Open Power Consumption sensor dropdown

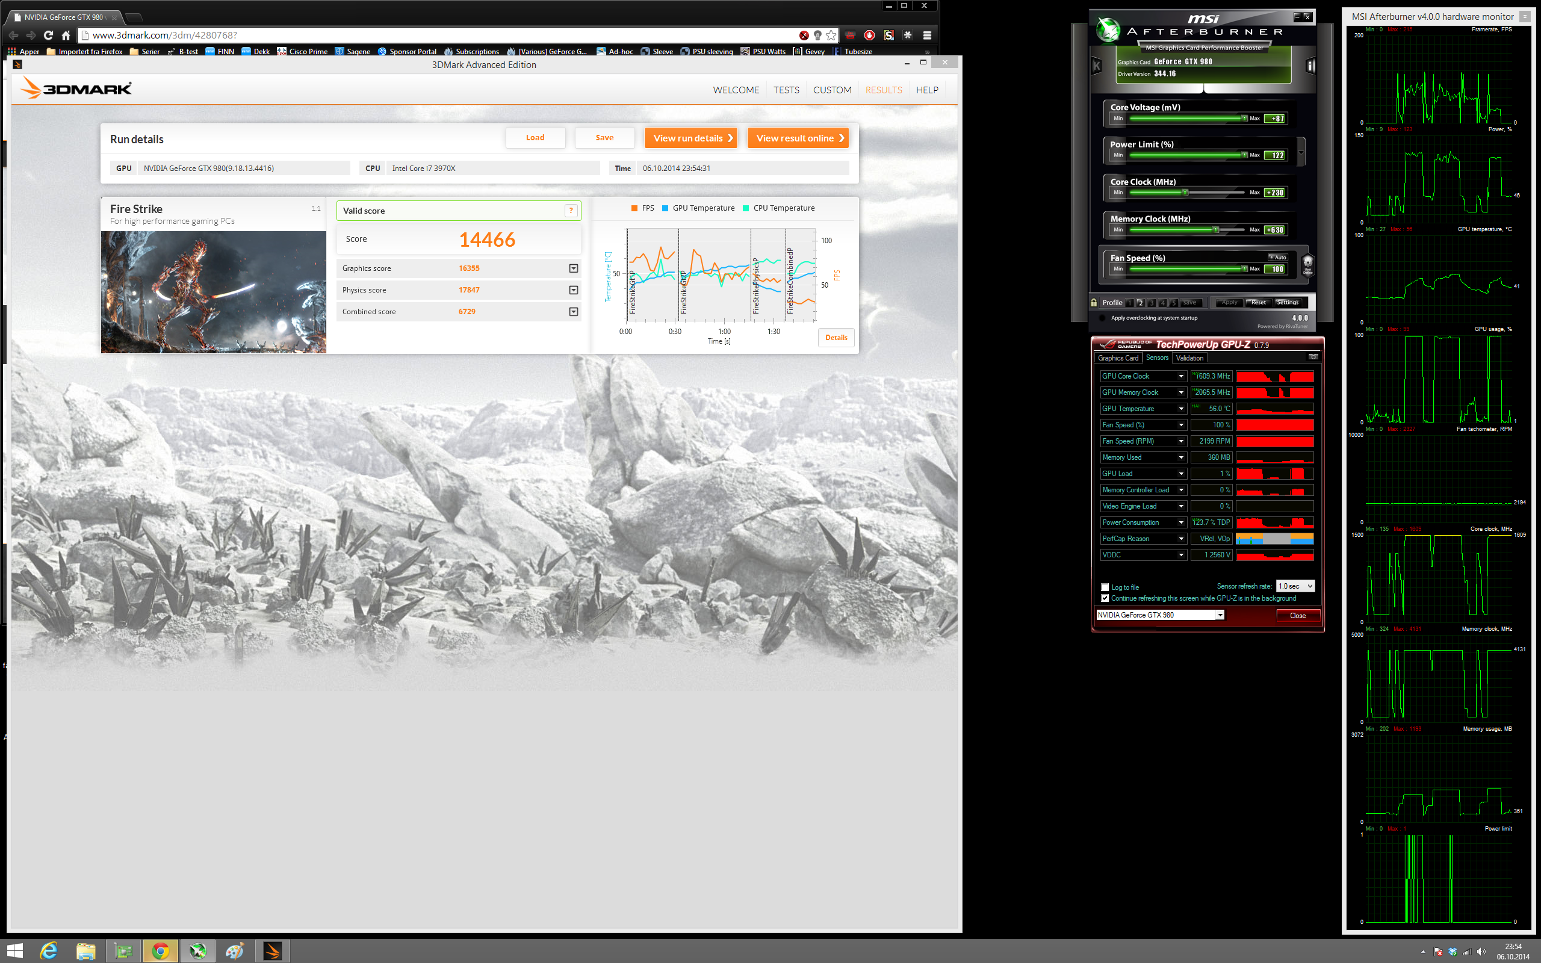point(1181,522)
